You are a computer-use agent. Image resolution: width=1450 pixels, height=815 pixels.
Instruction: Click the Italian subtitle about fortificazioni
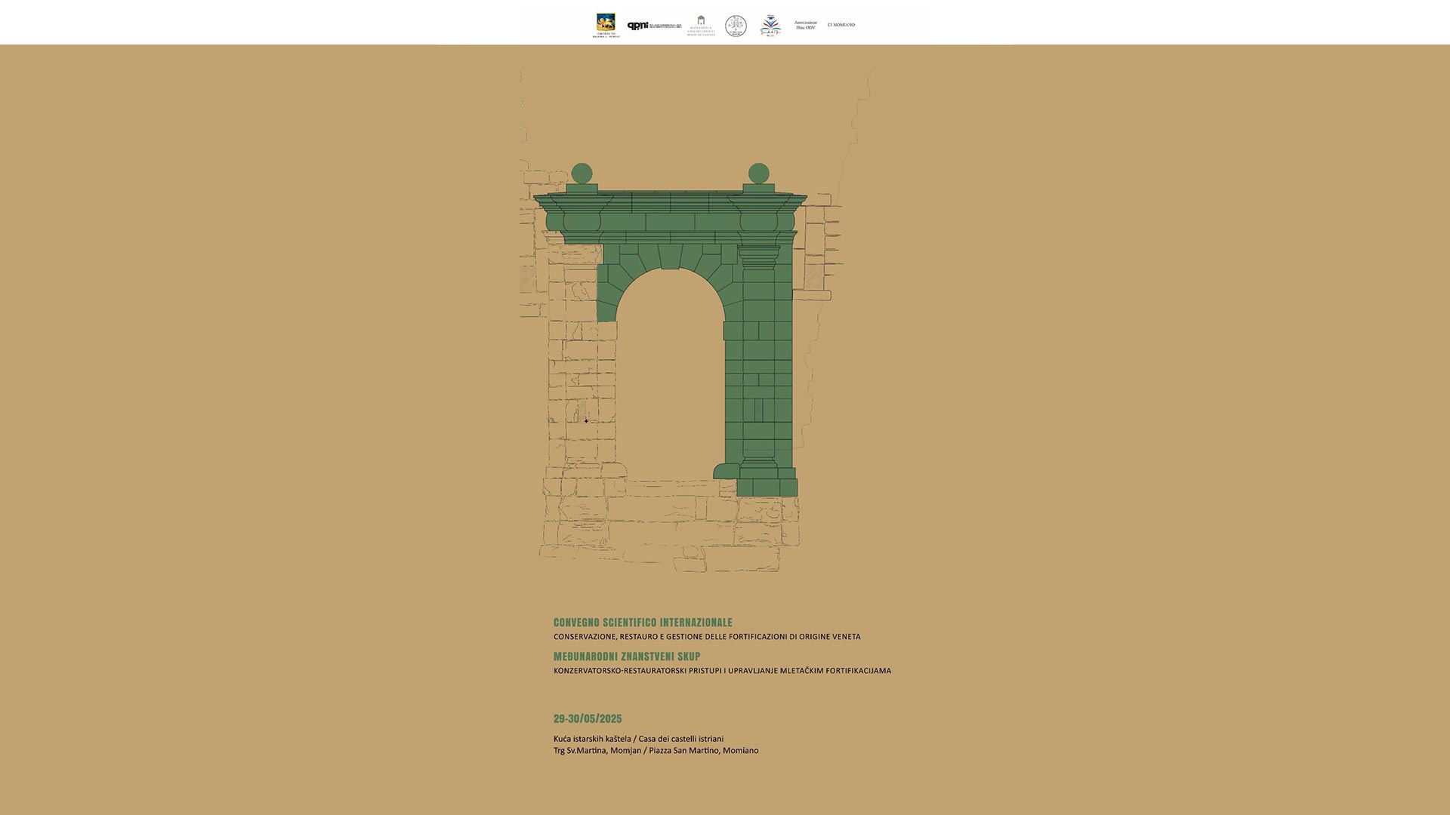[x=707, y=637]
